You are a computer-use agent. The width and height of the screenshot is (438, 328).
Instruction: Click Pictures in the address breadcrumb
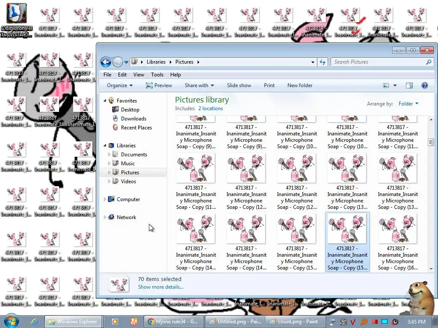click(184, 62)
